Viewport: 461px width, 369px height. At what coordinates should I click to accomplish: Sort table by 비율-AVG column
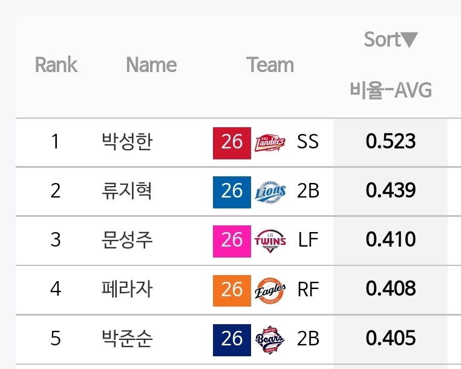pyautogui.click(x=391, y=91)
